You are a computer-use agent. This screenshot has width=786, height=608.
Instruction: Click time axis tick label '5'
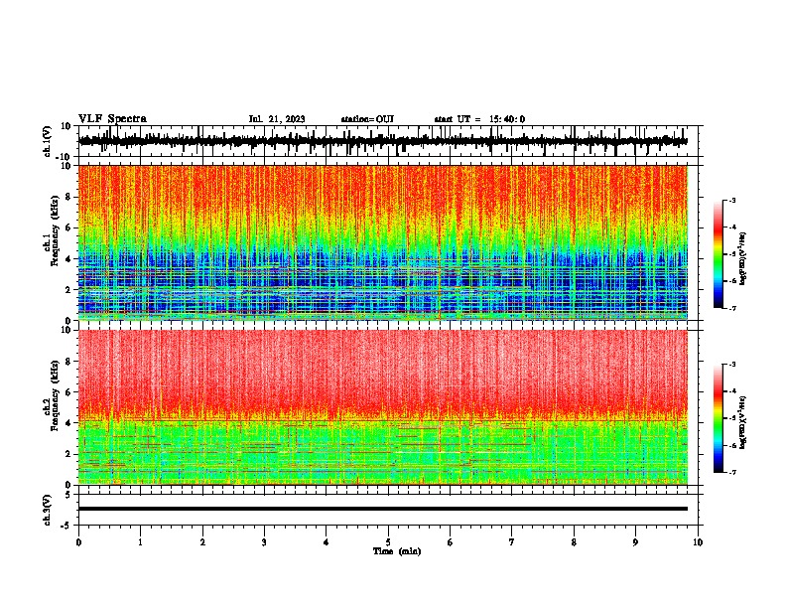point(388,542)
